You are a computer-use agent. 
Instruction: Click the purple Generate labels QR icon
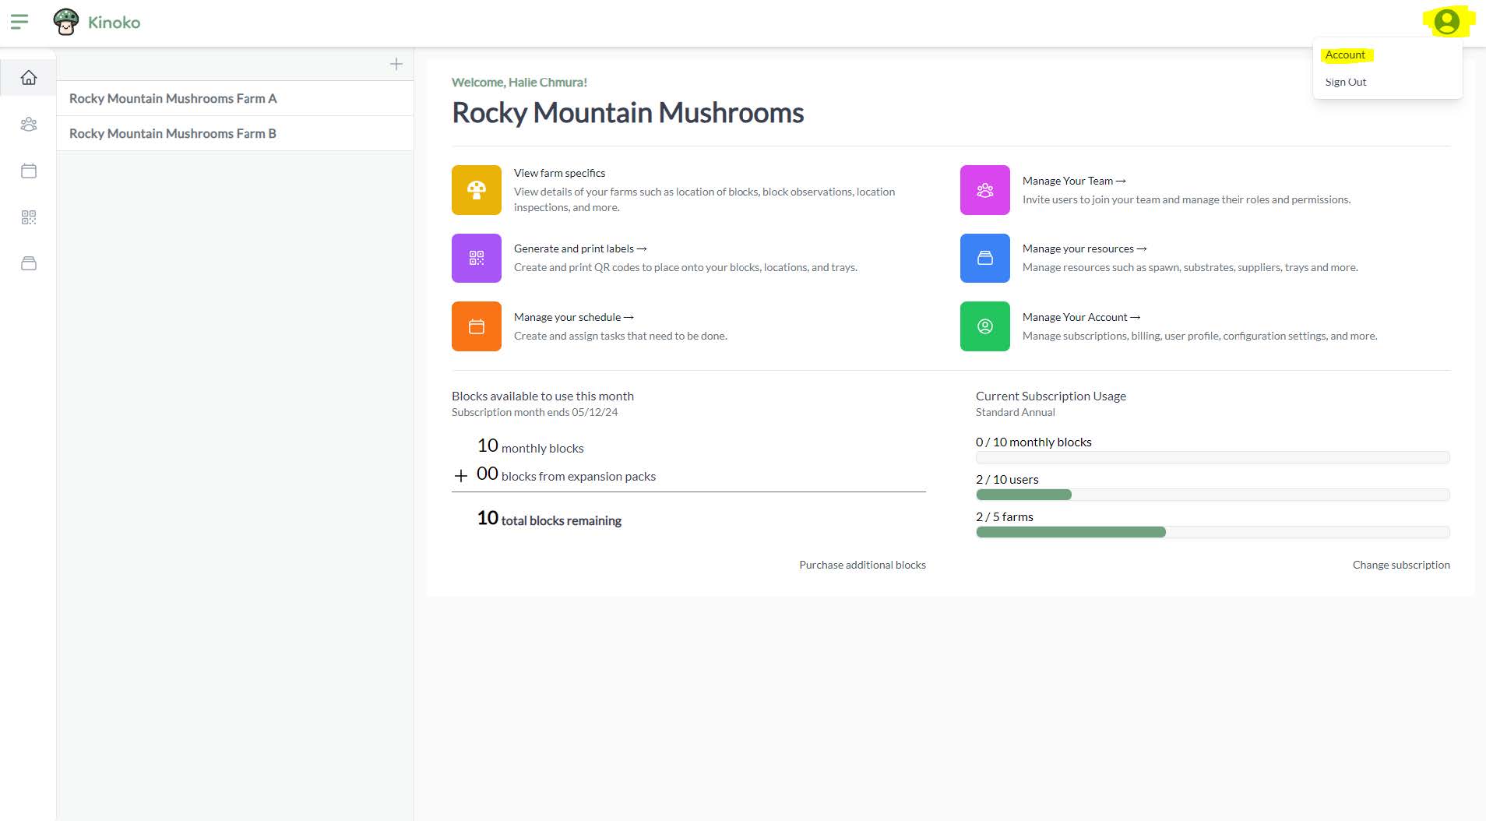(476, 258)
